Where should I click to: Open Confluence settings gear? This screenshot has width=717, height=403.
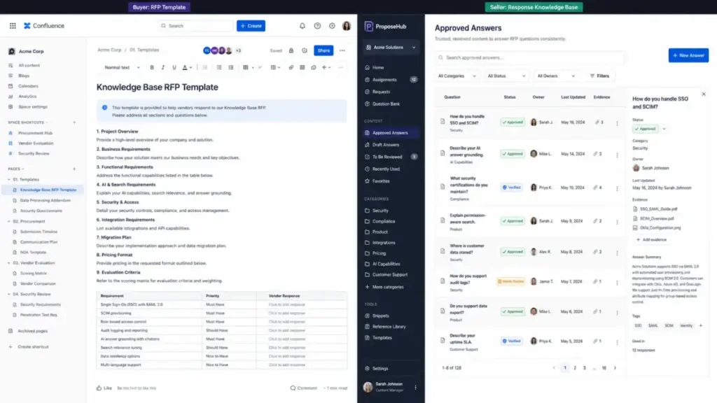[x=332, y=26]
